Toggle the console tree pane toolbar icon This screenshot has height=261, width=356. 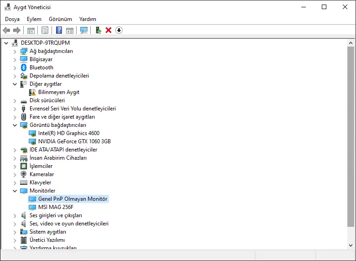(x=31, y=30)
